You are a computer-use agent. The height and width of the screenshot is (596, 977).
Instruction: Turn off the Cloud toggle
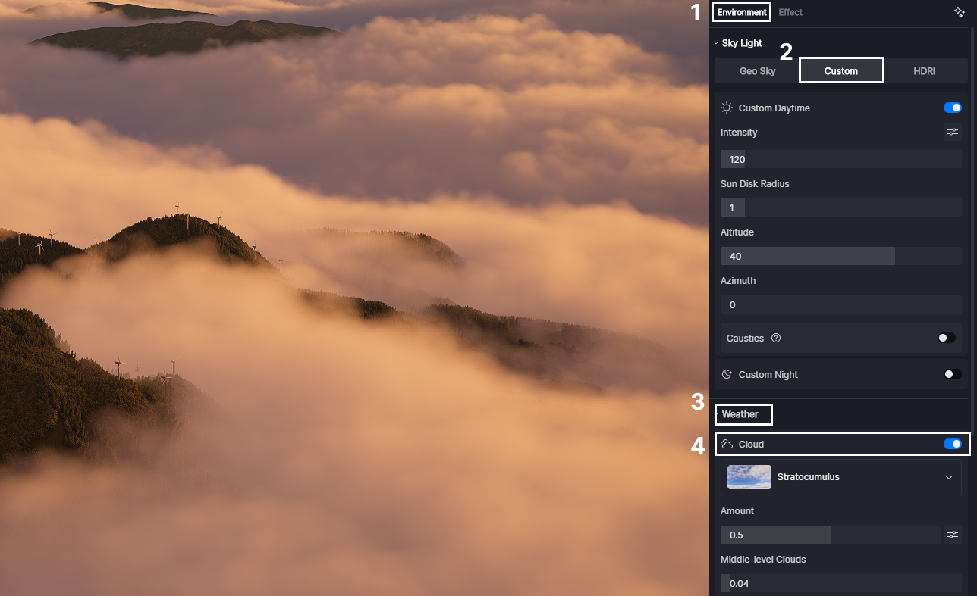952,444
